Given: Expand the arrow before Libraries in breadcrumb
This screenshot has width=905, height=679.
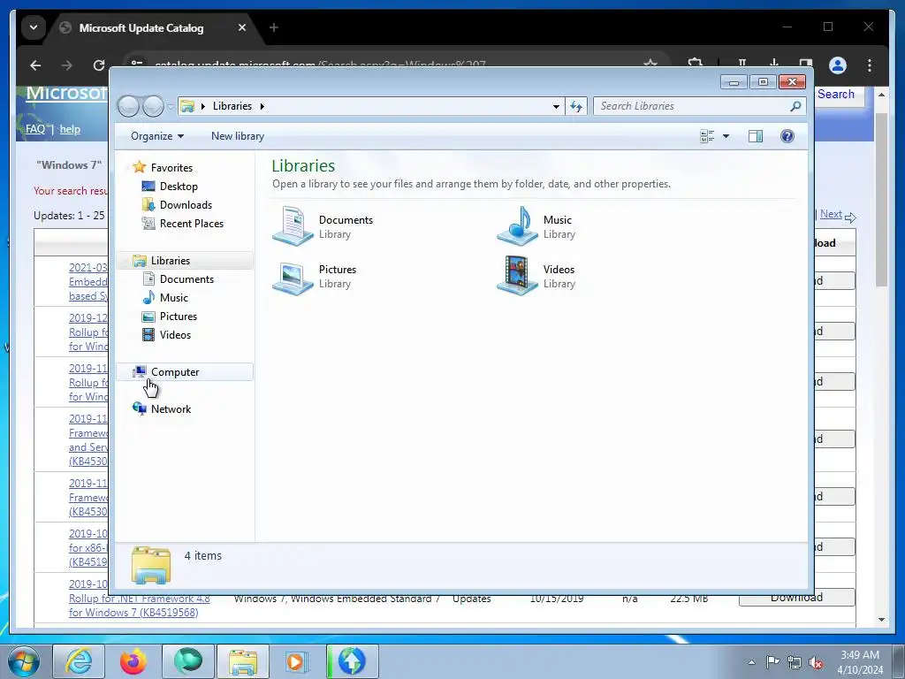Looking at the screenshot, I should (203, 106).
